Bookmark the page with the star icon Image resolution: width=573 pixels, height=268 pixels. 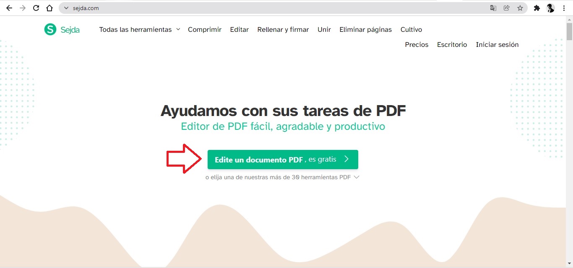[x=520, y=8]
